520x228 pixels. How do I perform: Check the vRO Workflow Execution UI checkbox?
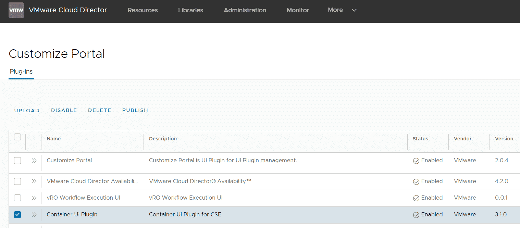pos(17,198)
